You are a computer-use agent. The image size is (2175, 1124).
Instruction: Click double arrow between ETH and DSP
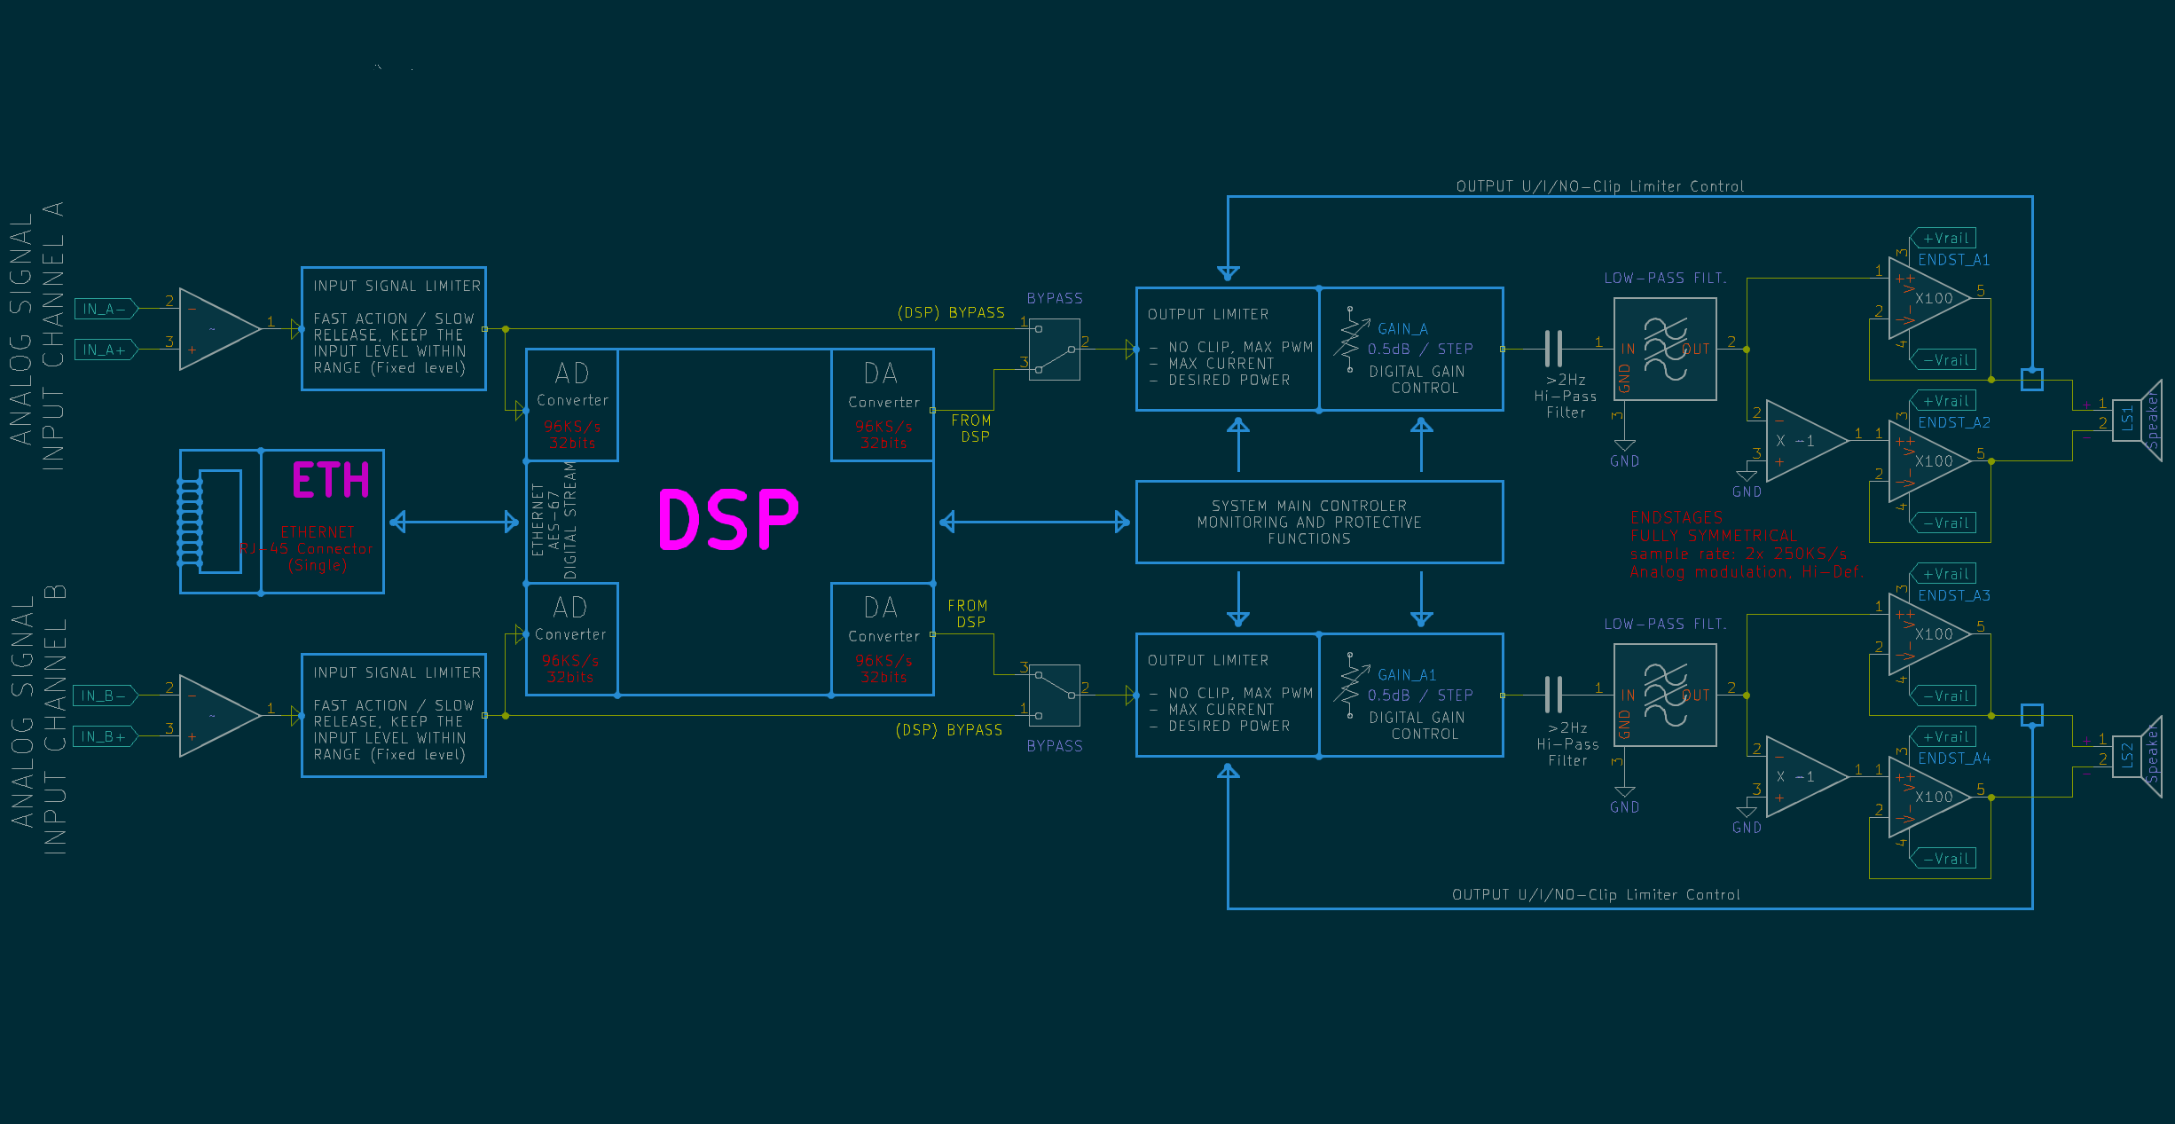[x=454, y=522]
